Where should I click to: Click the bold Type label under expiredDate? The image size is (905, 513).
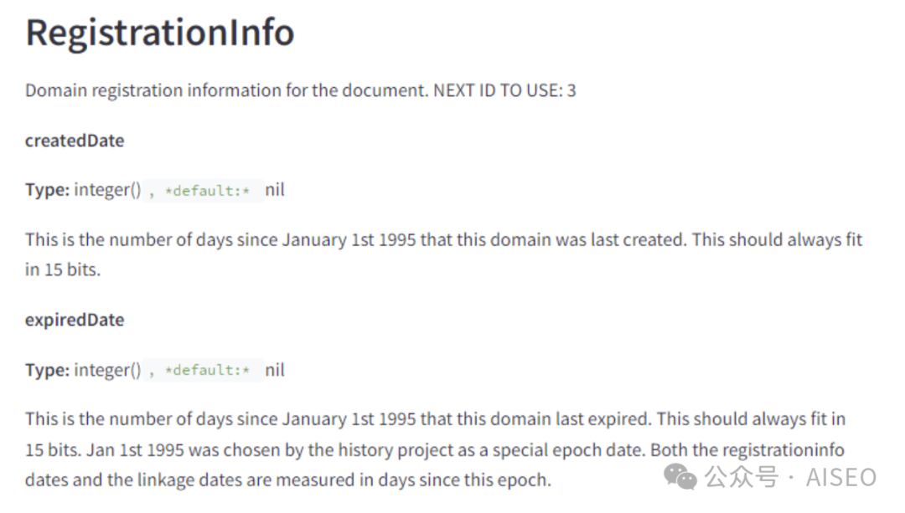tap(47, 370)
